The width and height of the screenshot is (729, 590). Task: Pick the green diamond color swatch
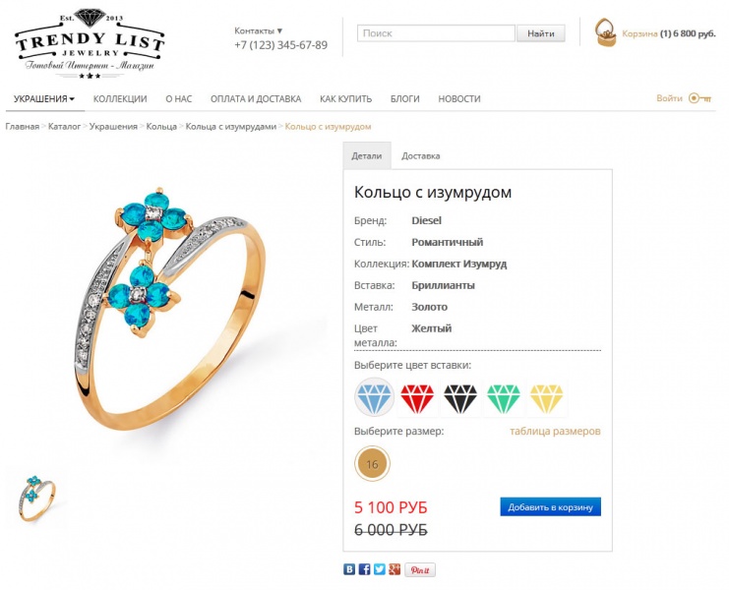point(504,398)
